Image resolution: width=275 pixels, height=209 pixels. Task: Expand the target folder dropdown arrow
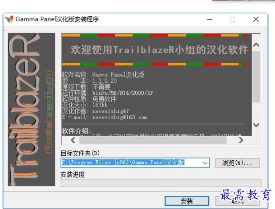point(205,163)
